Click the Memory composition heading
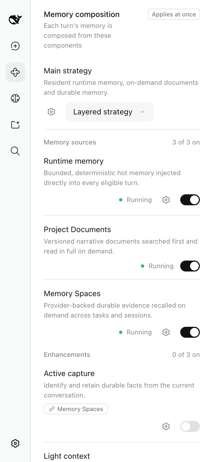This screenshot has height=462, width=213. point(82,14)
